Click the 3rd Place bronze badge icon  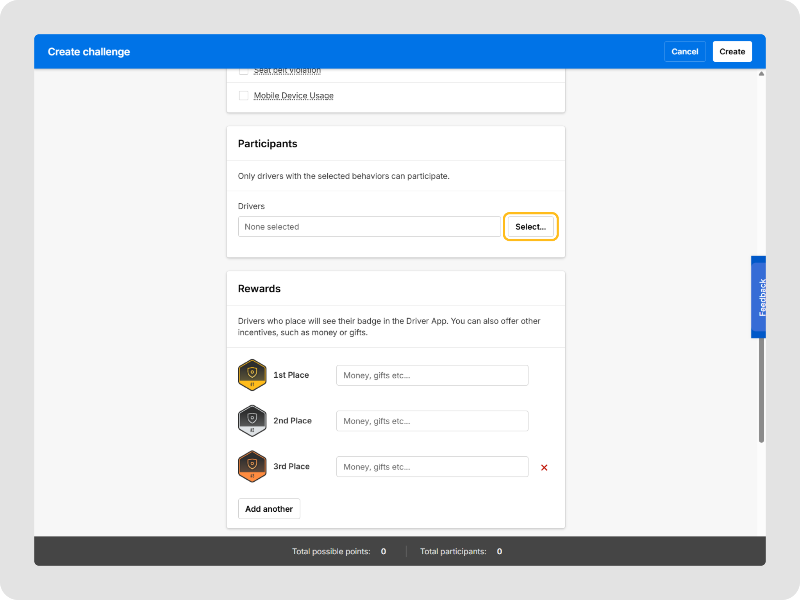click(x=252, y=466)
